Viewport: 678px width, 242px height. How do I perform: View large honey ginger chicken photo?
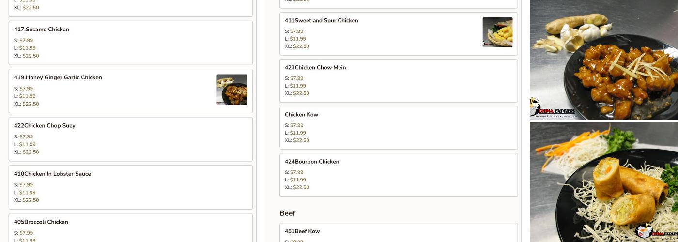pyautogui.click(x=610, y=68)
